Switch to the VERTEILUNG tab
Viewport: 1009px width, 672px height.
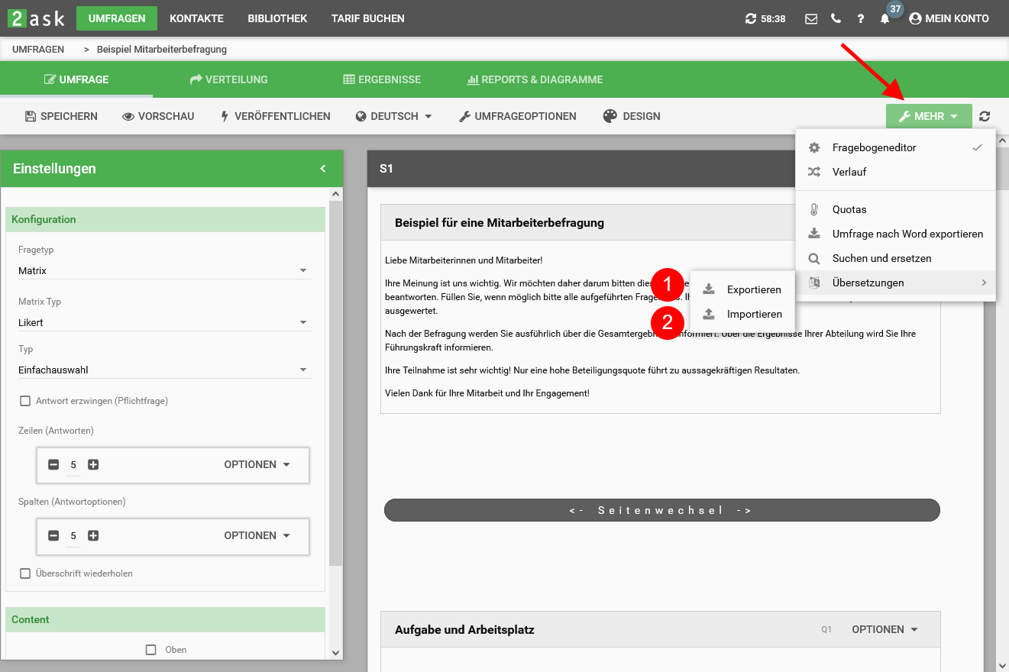pos(229,79)
